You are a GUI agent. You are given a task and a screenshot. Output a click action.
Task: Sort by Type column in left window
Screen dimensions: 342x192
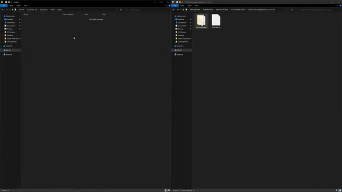click(87, 14)
